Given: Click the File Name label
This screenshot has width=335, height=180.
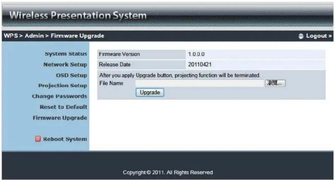Looking at the screenshot, I should [x=111, y=83].
